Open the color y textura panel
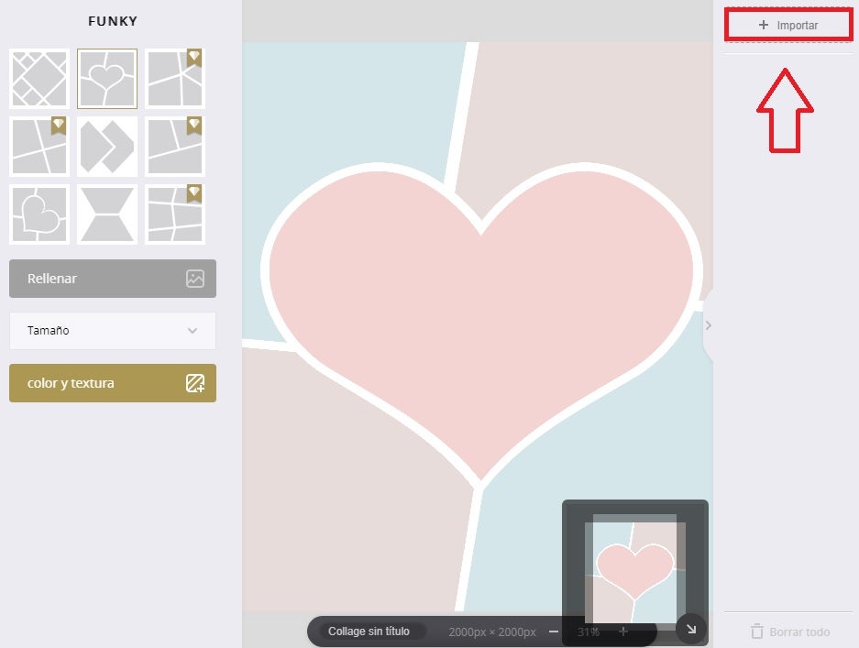 click(113, 383)
